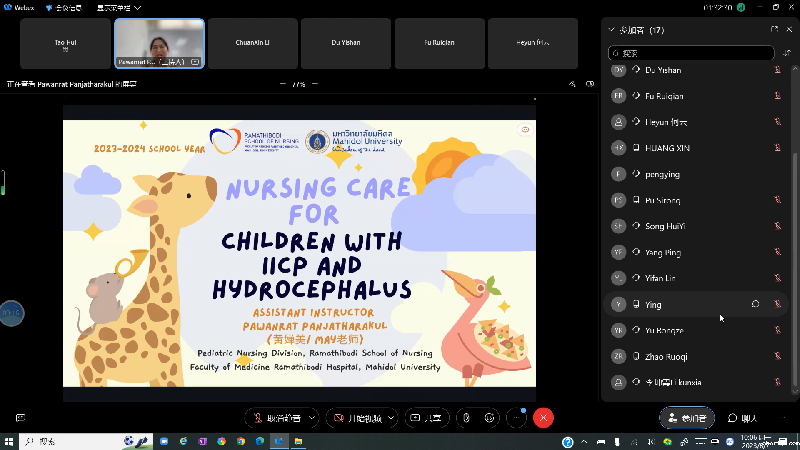Zoom in shared screen with plus button
Image resolution: width=800 pixels, height=450 pixels.
click(315, 84)
